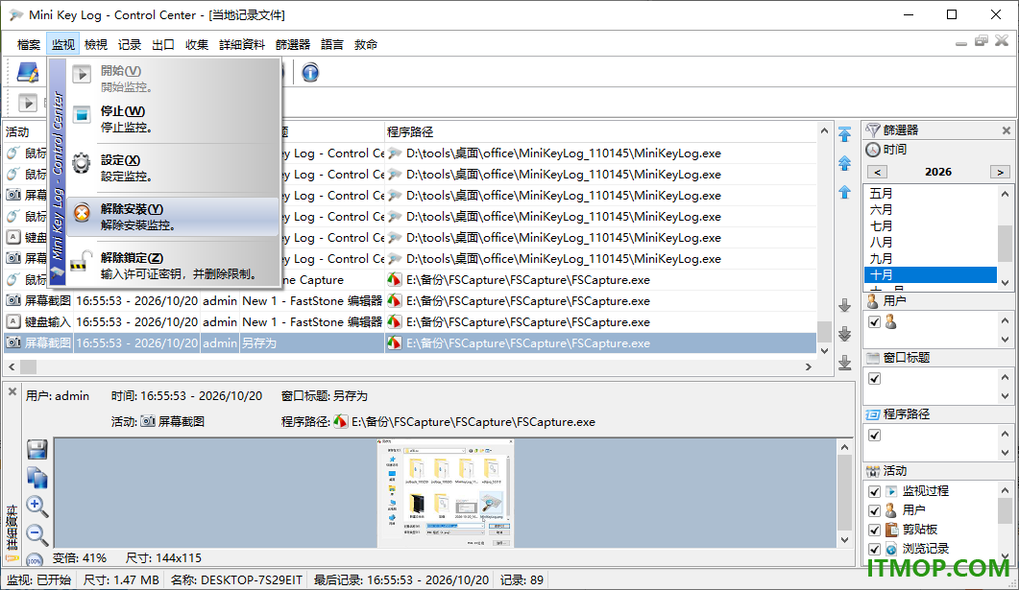1019x590 pixels.
Task: Select the 屏幕截图 New 1 - FastStone row
Action: click(x=410, y=301)
